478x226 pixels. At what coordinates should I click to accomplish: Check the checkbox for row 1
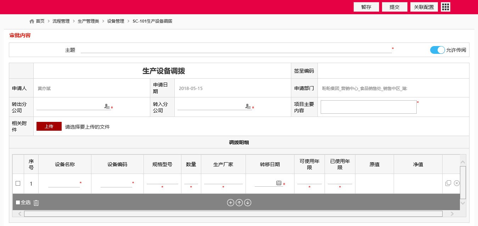click(18, 183)
